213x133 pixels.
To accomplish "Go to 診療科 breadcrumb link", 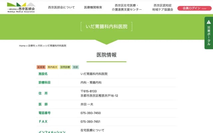I will coord(32,46).
